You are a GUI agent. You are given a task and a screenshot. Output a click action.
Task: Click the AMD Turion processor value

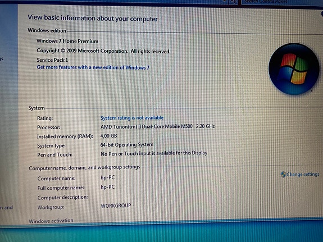158,126
